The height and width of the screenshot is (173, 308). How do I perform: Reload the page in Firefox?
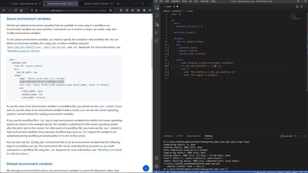pos(15,10)
